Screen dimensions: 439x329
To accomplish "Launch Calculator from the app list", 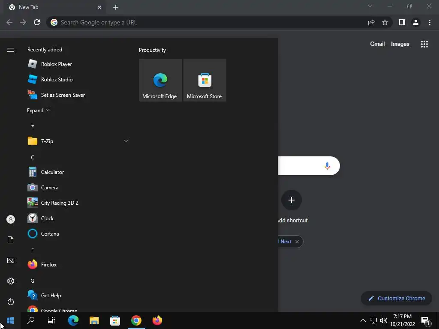I will click(x=78, y=172).
